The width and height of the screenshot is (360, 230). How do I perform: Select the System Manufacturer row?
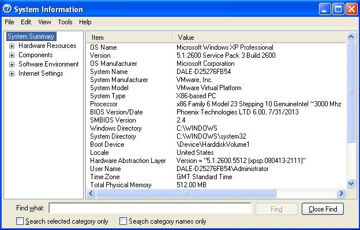216,80
